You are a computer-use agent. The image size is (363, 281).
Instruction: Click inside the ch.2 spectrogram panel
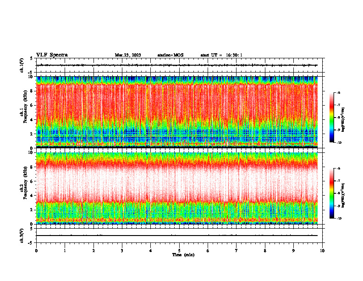click(177, 188)
